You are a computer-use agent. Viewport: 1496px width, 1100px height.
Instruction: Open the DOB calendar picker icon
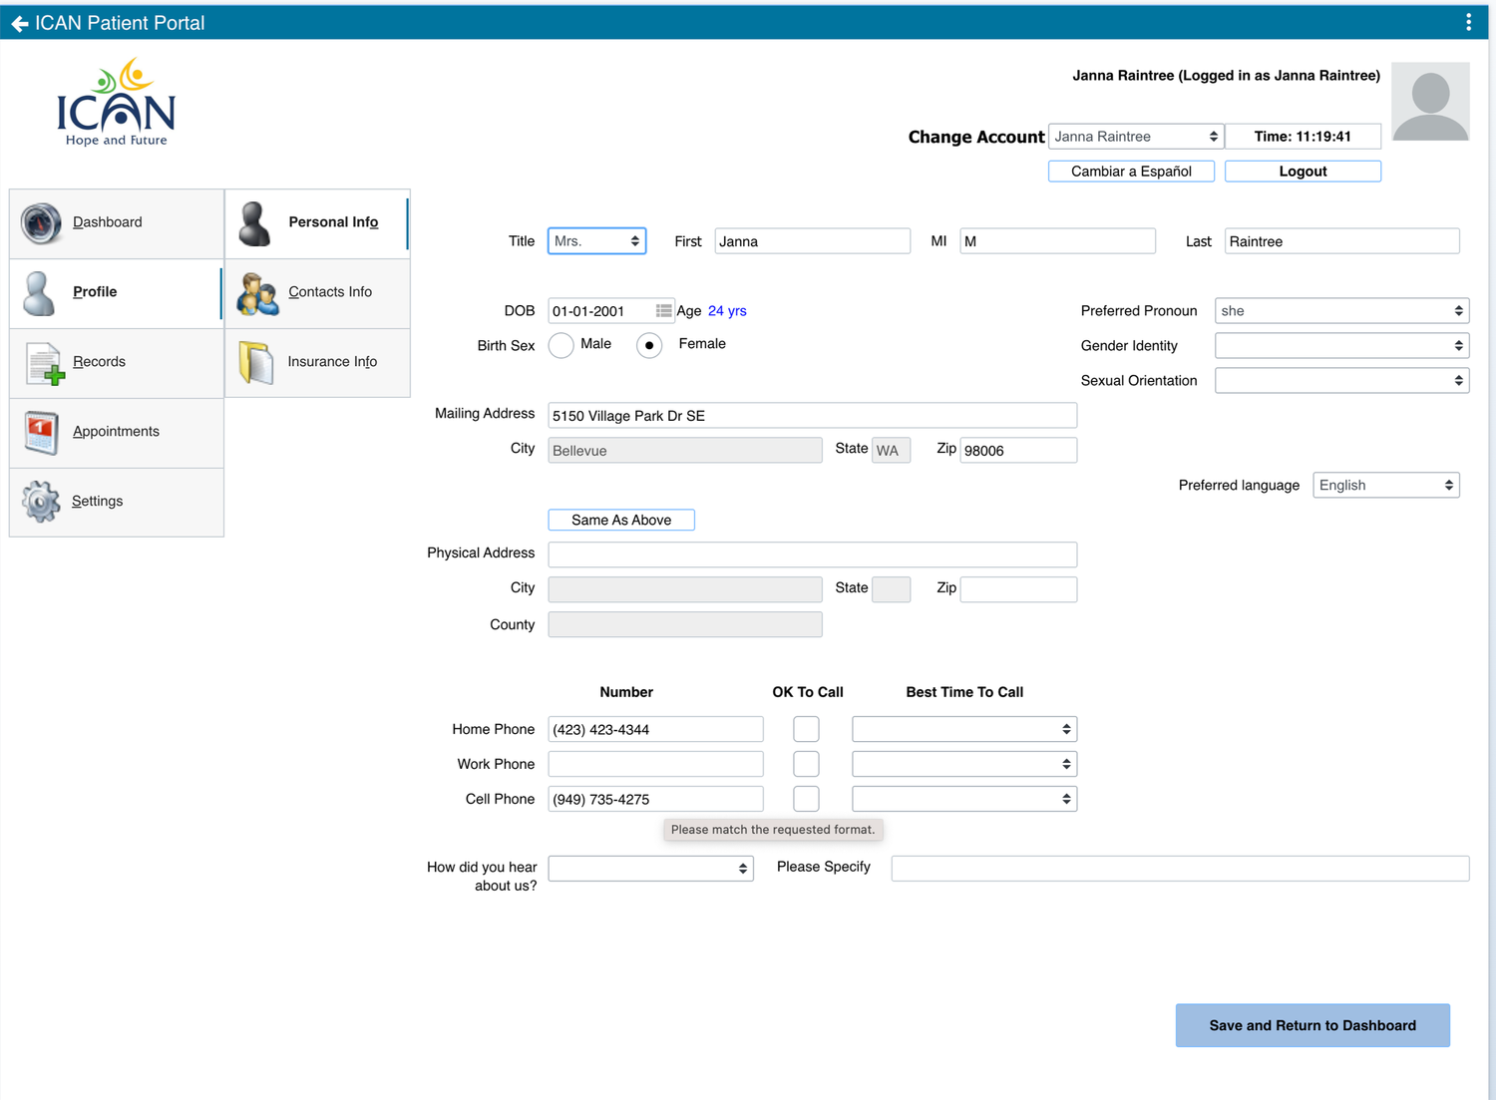point(663,310)
